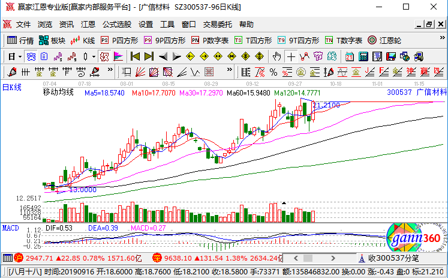Click the floppy disk save icon
The image size is (448, 278).
tap(391, 56)
